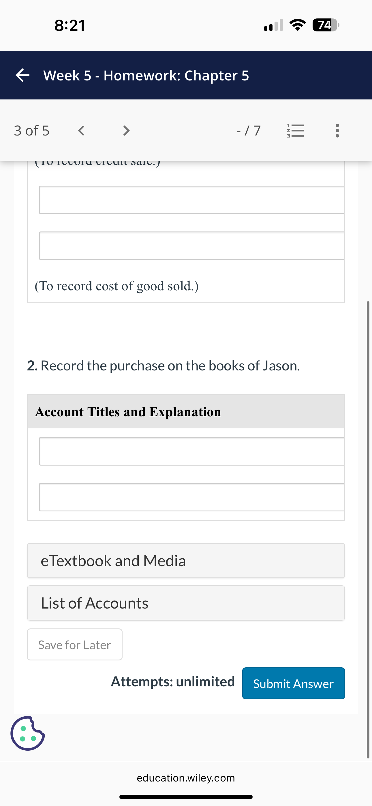Select the Week 5 Homework title
The width and height of the screenshot is (372, 806).
pyautogui.click(x=146, y=76)
